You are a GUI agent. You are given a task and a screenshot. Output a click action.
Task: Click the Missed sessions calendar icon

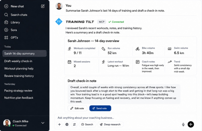[x=69, y=62]
